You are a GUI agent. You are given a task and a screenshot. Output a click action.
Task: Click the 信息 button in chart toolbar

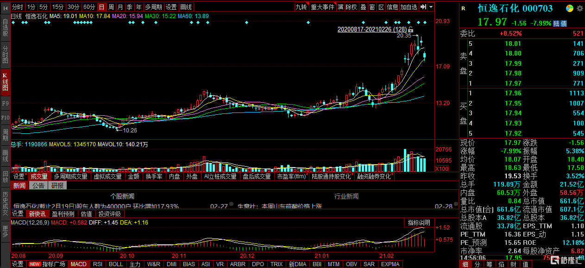[x=392, y=7]
